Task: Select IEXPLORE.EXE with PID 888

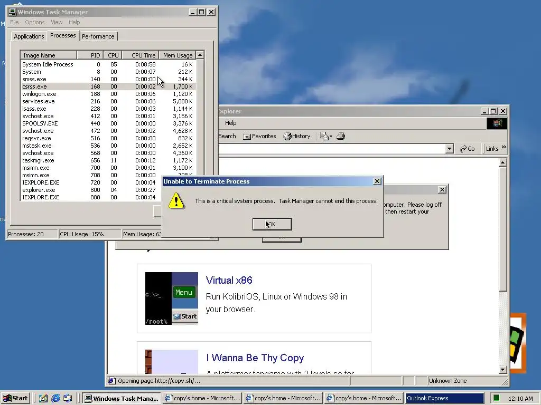Action: tap(91, 197)
